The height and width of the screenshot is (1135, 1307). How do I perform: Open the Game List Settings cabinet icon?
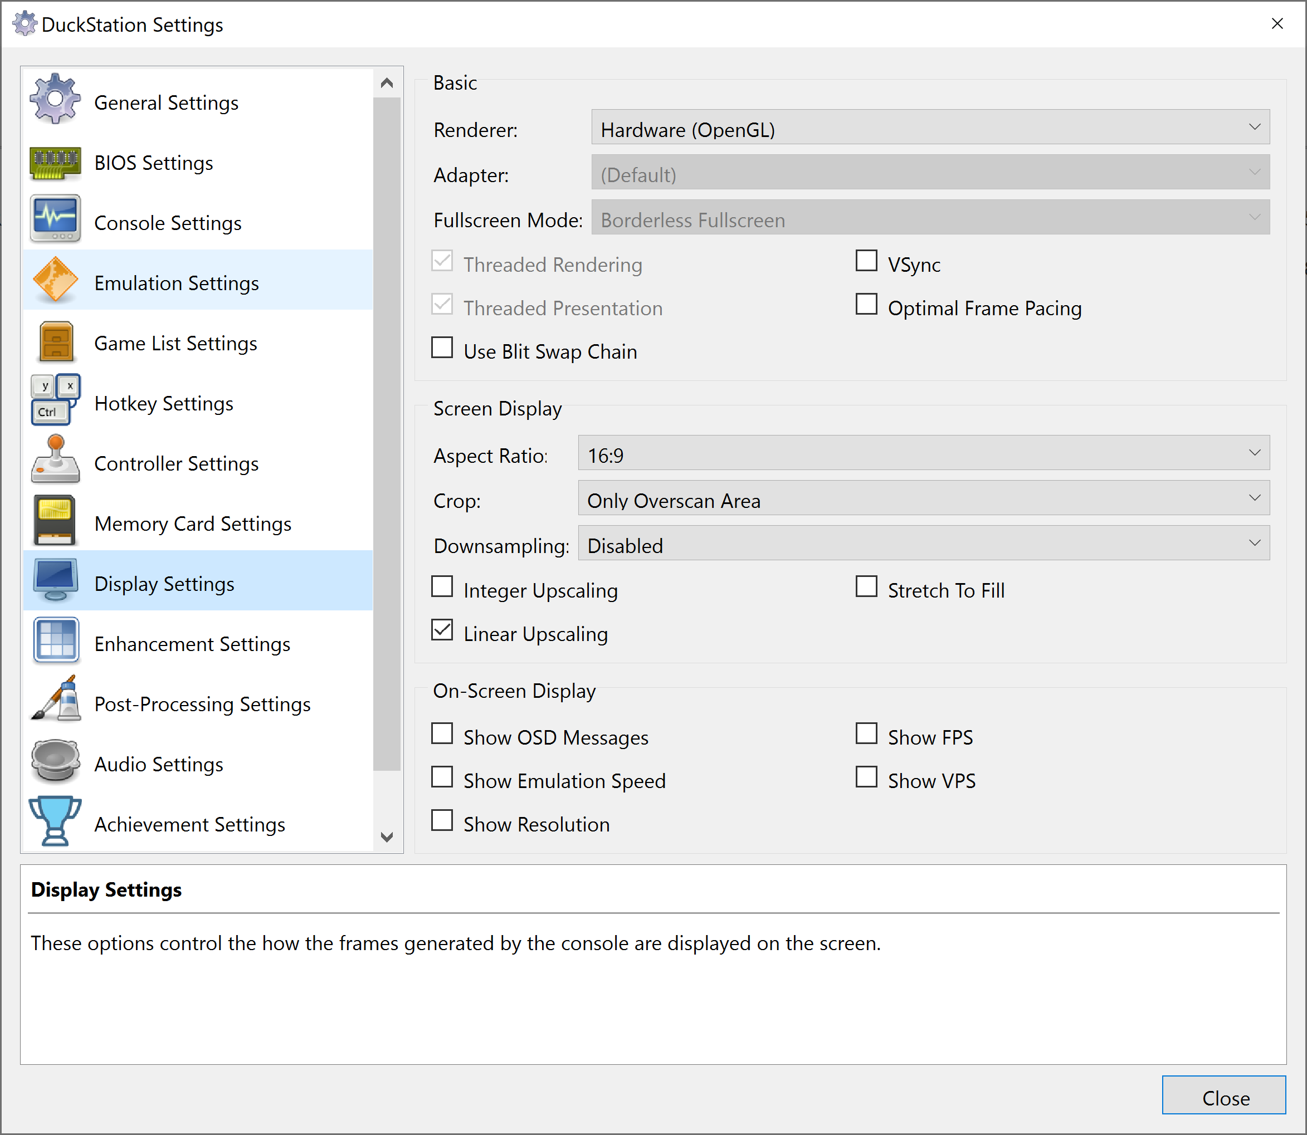pyautogui.click(x=56, y=342)
